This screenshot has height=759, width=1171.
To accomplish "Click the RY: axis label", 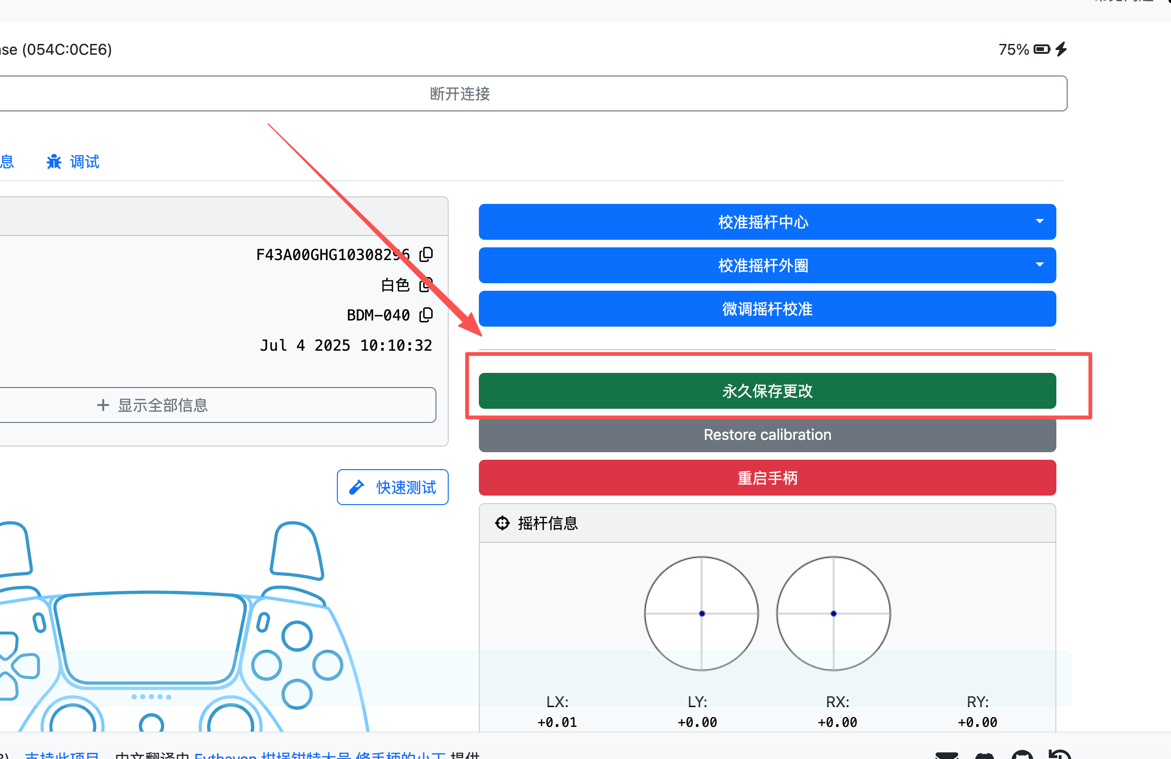I will 977,701.
